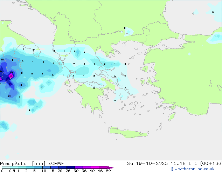Click the '(00+138)' forecast offset text
The image size is (222, 172).
[211, 164]
